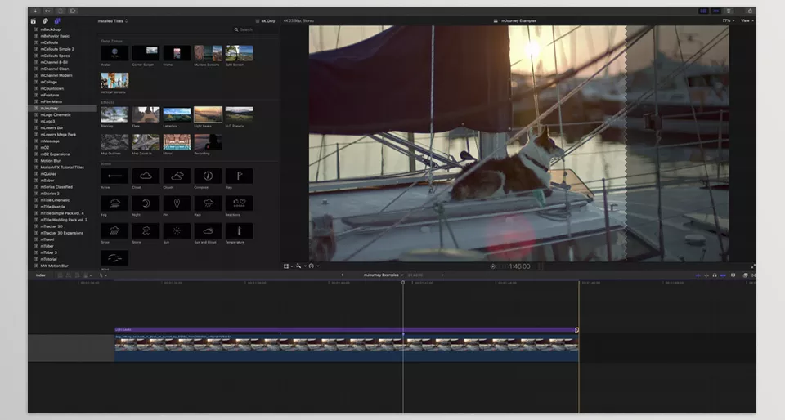
Task: Select the Temperature icon title
Action: click(x=239, y=230)
